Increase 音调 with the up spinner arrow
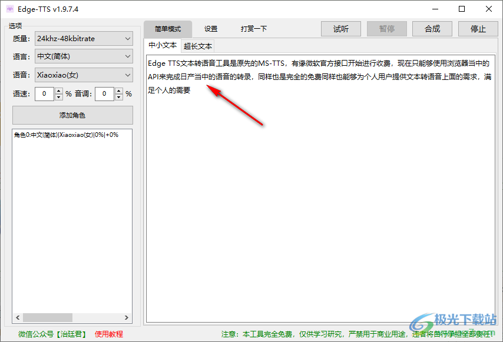This screenshot has width=503, height=342. [119, 90]
